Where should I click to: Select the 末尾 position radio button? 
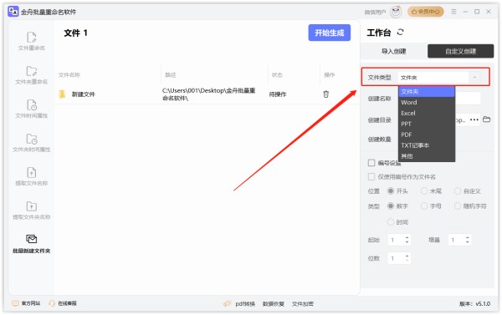tap(424, 191)
